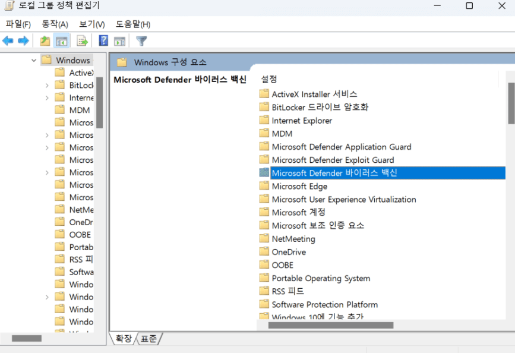
Task: Click the folder icon beside Microsoft Defender Exploit Guard
Action: 264,160
